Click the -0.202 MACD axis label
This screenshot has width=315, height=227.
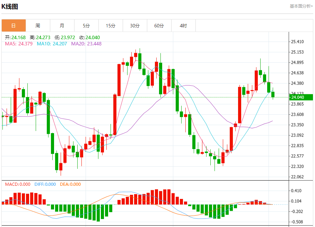[x=296, y=211]
